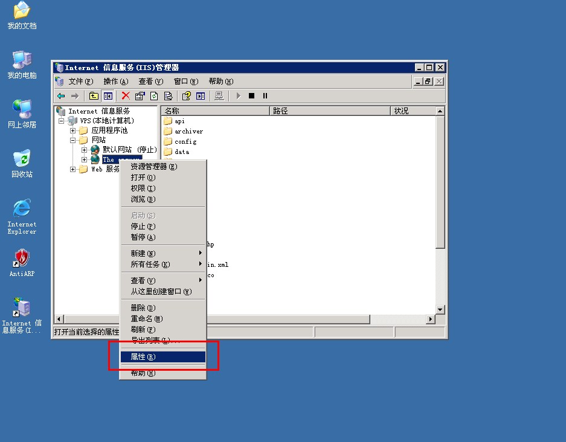The image size is (566, 442).
Task: Stop the item with the toolbar square button
Action: [252, 96]
